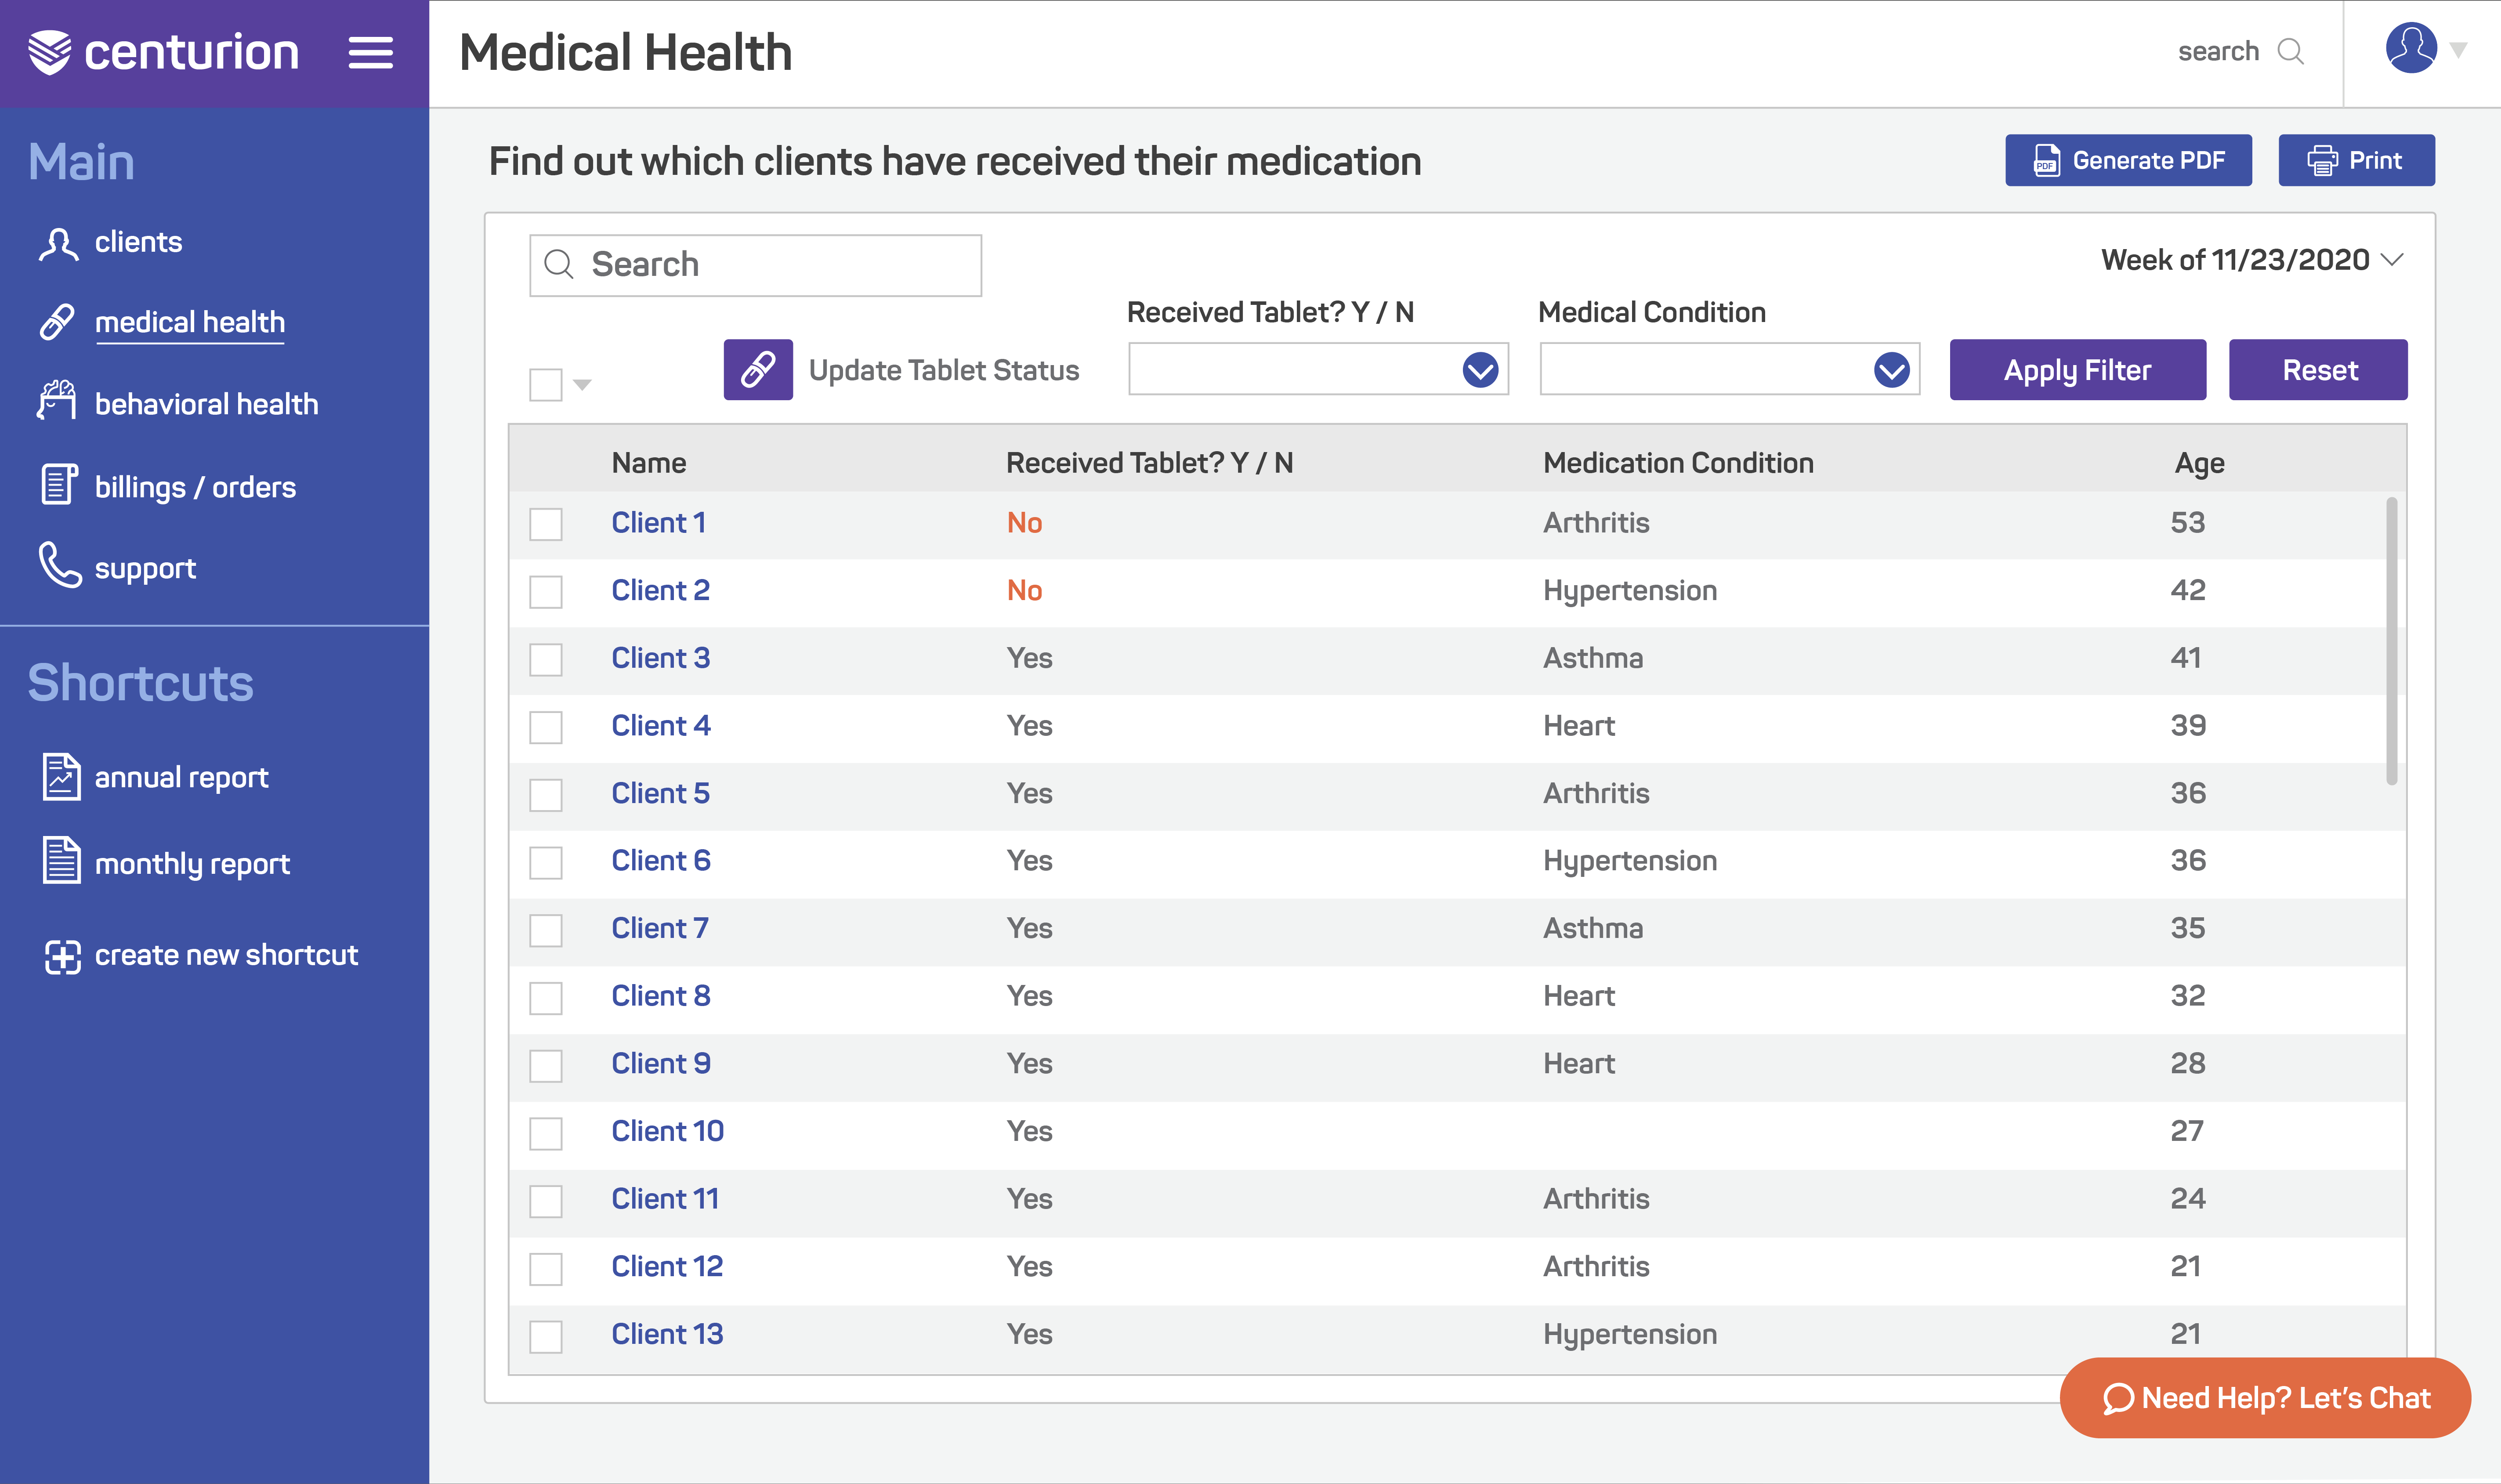Check the Client 9 row checkbox
The width and height of the screenshot is (2501, 1484).
(x=546, y=1066)
